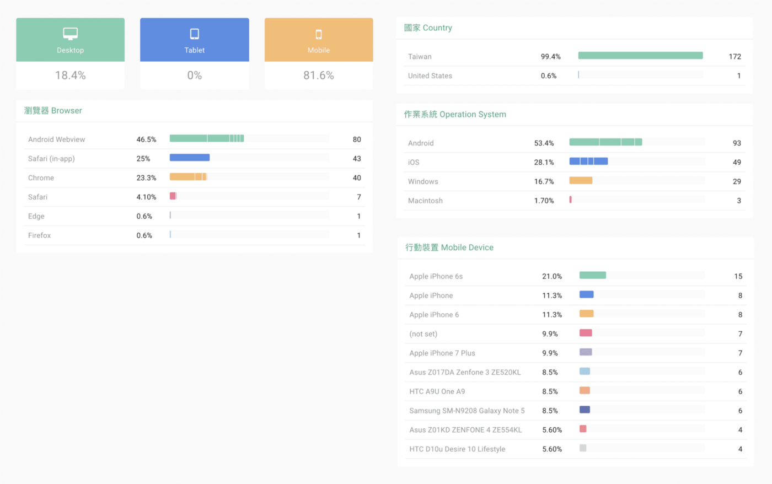Image resolution: width=772 pixels, height=484 pixels.
Task: Click the HTC A9U One A9 row
Action: (x=576, y=391)
